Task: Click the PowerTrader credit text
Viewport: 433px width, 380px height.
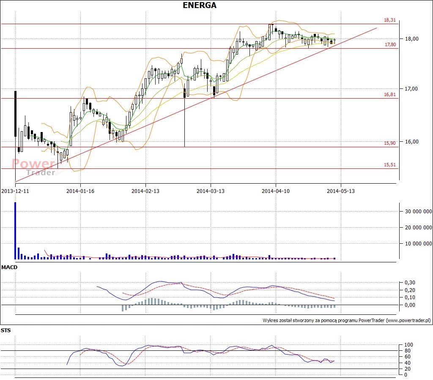Action: pyautogui.click(x=347, y=320)
